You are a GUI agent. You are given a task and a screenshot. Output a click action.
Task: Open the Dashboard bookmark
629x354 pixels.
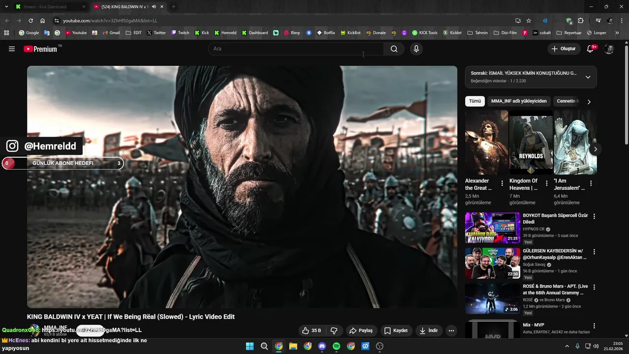point(255,33)
